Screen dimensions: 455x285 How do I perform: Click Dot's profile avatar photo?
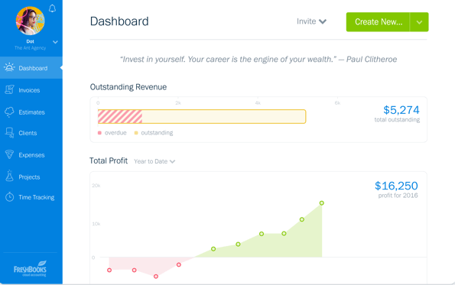[x=30, y=21]
